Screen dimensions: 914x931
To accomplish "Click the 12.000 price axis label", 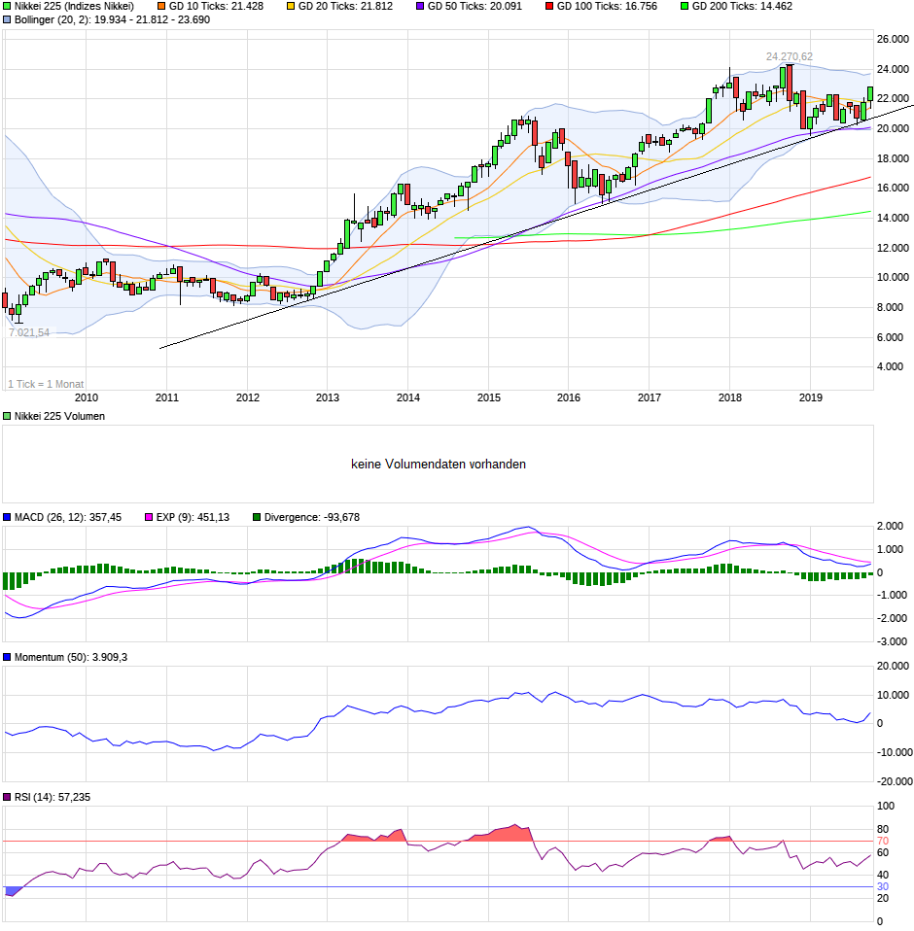I will tap(893, 248).
